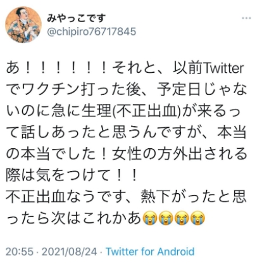Open the みやっこです display name profile link

click(x=76, y=18)
